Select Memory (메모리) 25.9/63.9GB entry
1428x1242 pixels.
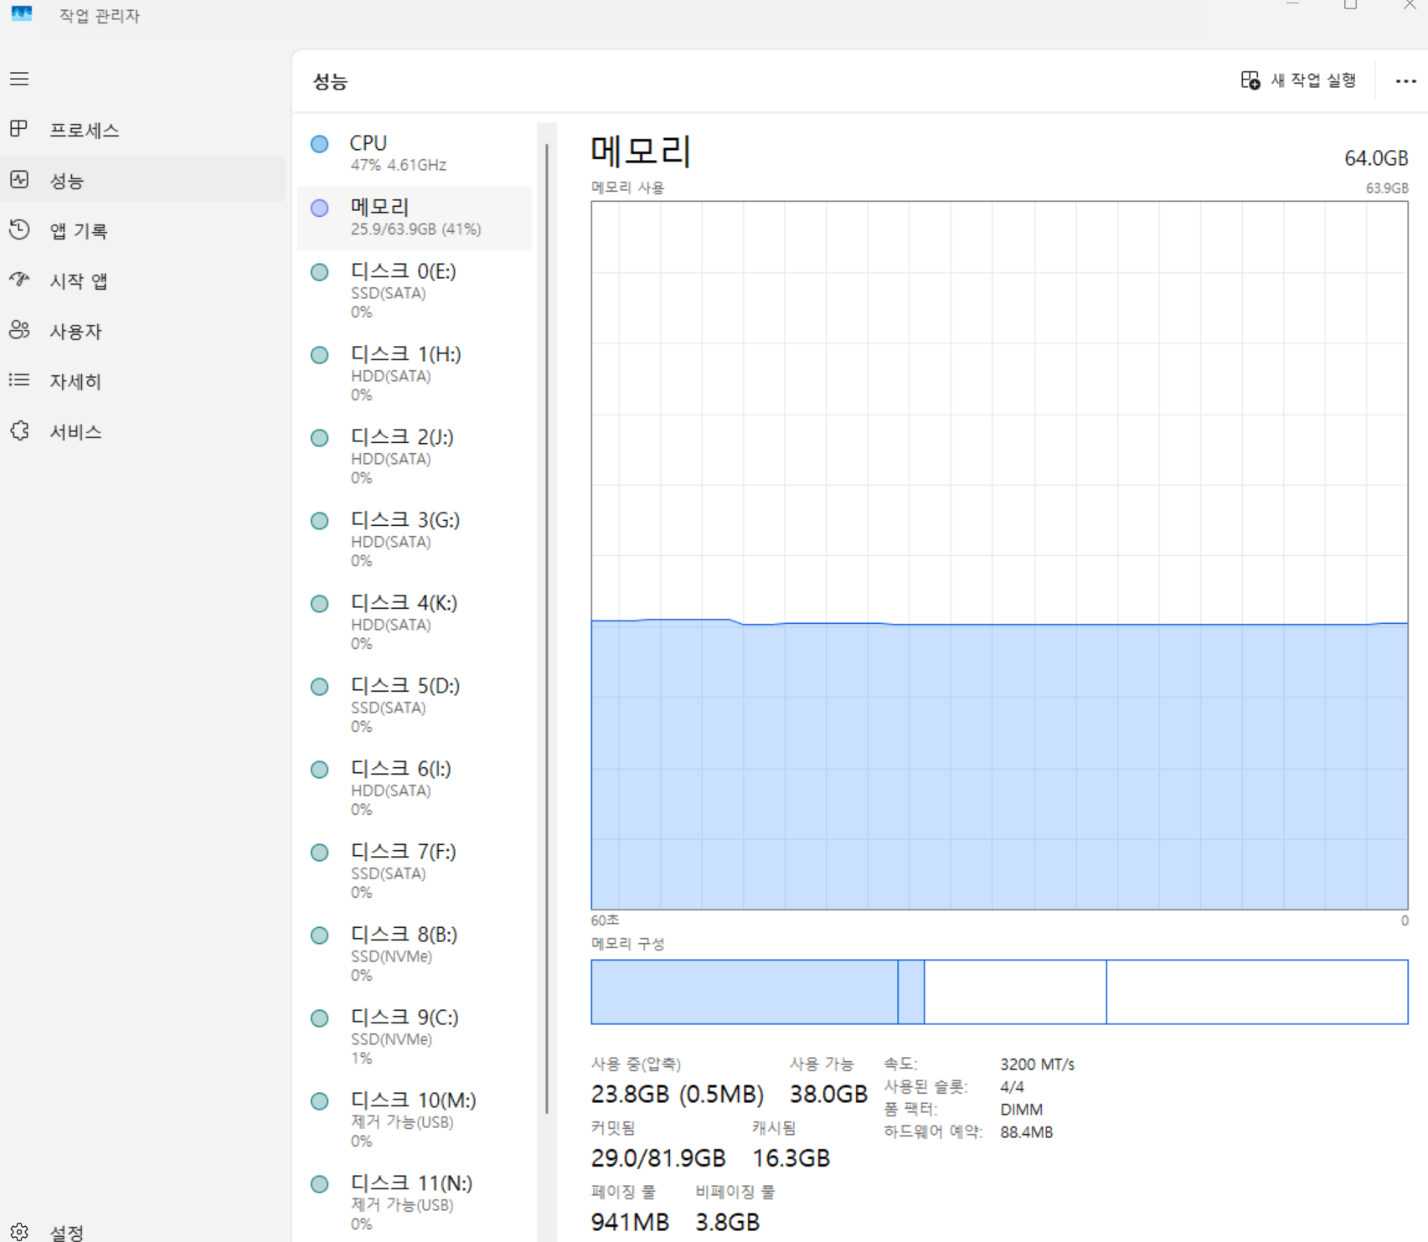click(x=415, y=217)
